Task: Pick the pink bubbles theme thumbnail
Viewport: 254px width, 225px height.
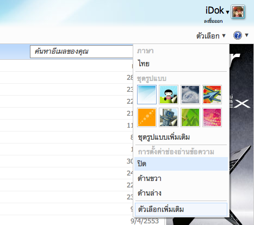Action: pos(212,117)
